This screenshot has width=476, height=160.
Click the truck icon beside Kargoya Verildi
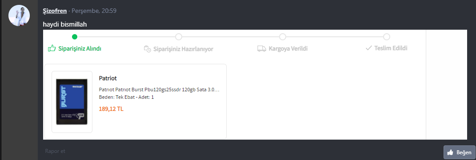point(261,48)
